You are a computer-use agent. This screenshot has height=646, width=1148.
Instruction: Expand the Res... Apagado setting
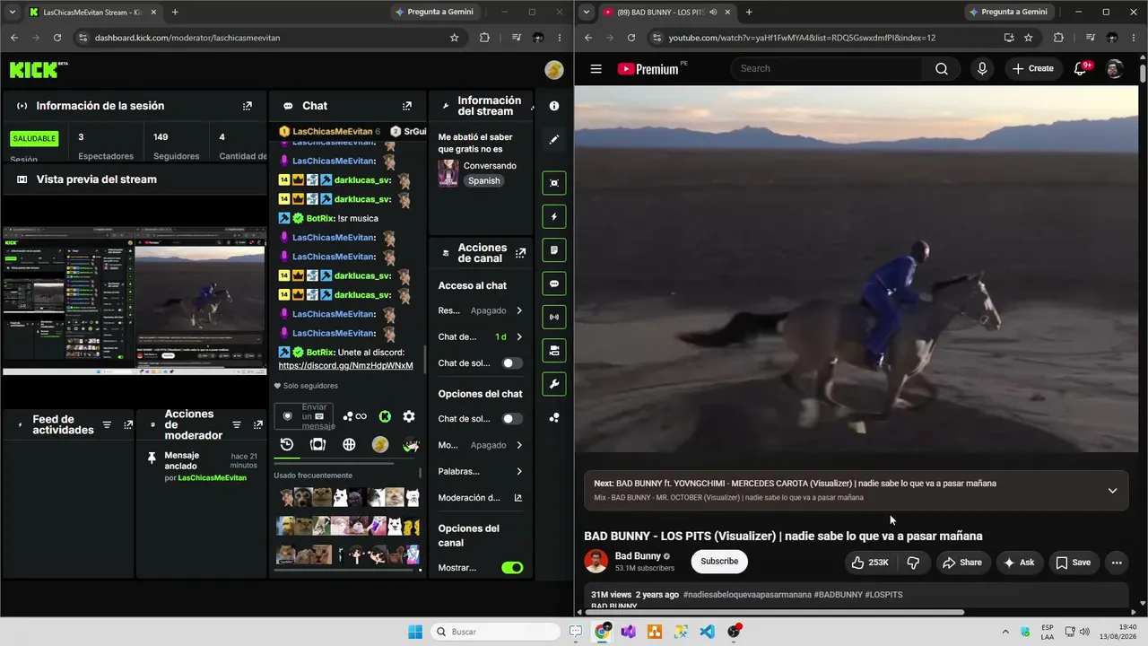[x=481, y=310]
